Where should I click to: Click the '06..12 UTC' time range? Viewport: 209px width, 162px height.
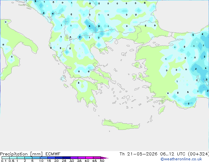click(173, 154)
